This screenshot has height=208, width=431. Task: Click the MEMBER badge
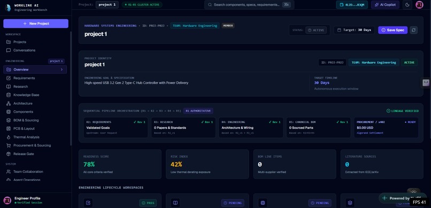click(228, 26)
